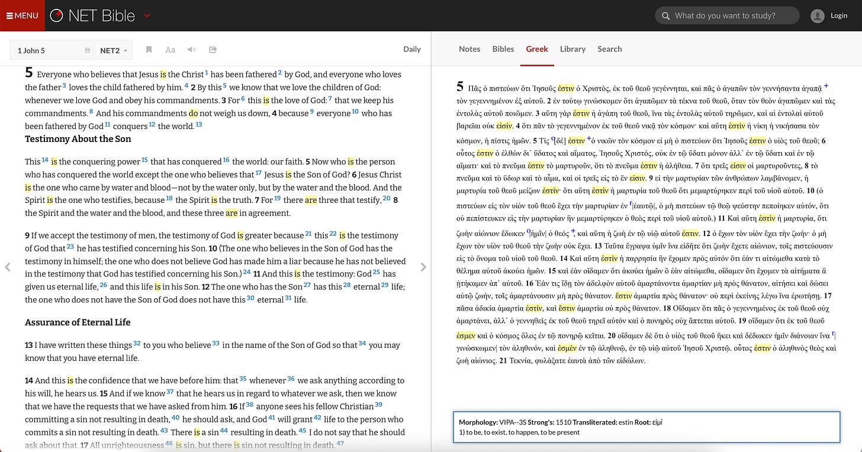
Task: Open footnote 15 after 'conquering power'
Action: (144, 160)
